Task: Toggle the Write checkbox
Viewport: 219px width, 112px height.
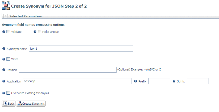Action: coord(8,59)
